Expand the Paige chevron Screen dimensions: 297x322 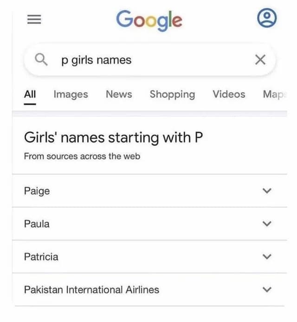tap(267, 191)
